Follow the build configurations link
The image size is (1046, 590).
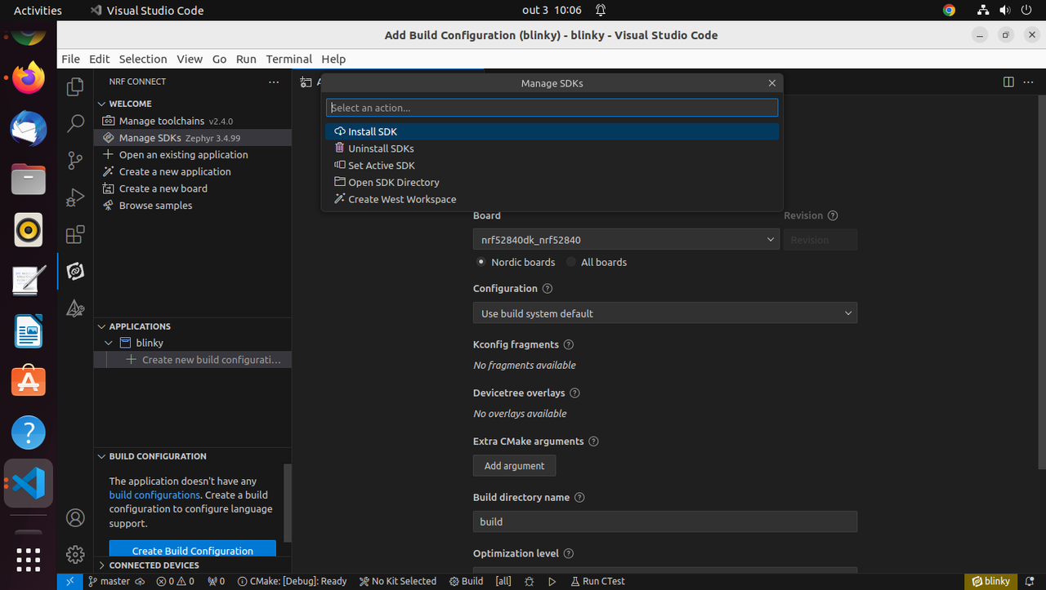(154, 495)
